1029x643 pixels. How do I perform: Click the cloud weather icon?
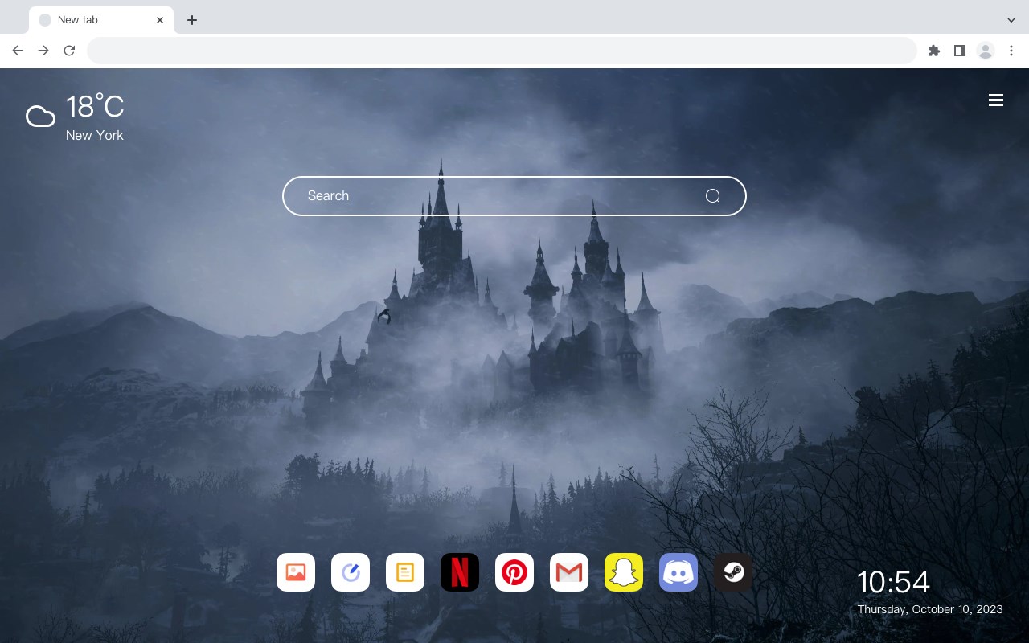point(41,117)
